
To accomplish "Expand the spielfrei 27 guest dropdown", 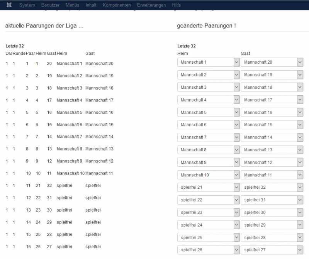I will (x=272, y=250).
